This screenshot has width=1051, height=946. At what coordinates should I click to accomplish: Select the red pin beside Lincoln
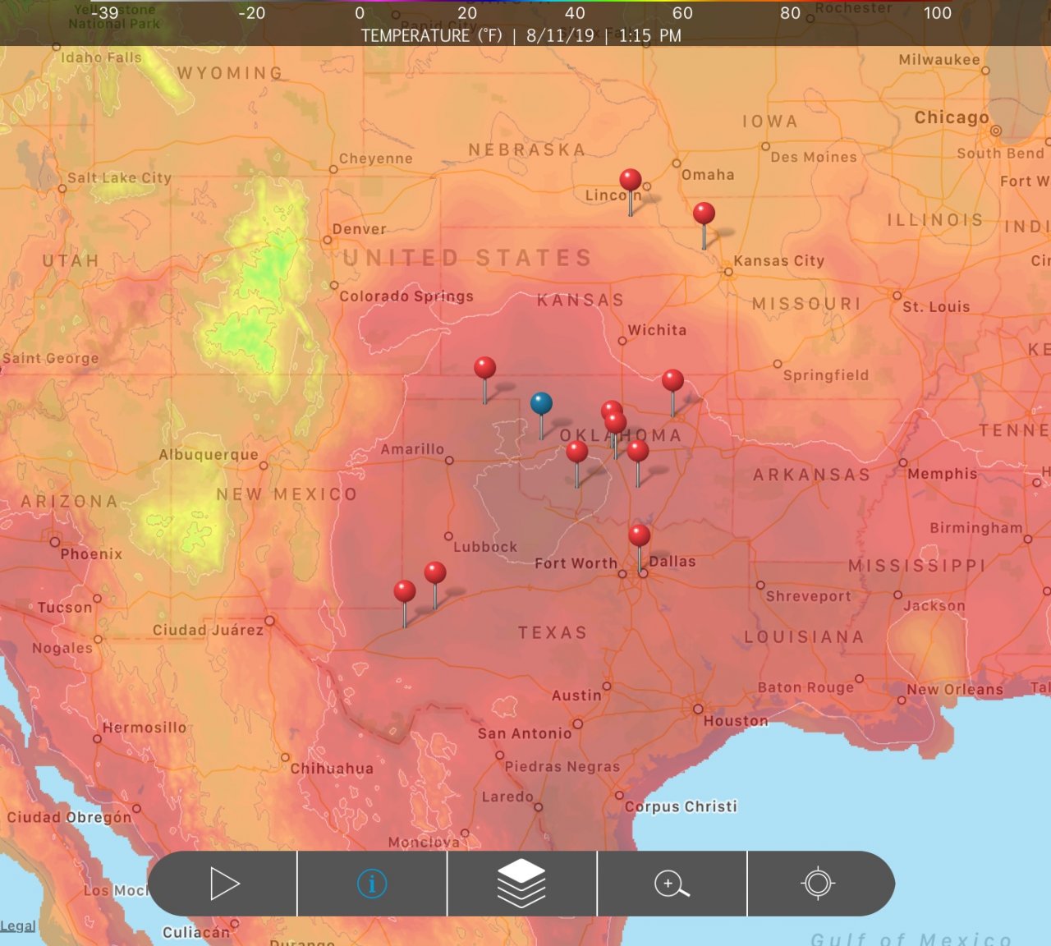tap(631, 181)
